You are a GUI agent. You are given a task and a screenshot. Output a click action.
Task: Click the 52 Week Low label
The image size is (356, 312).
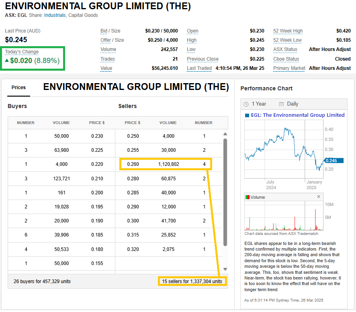point(287,41)
